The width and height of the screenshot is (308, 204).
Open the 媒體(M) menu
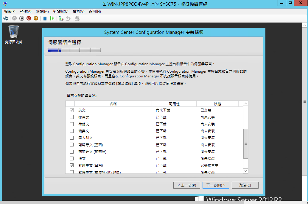click(x=42, y=12)
